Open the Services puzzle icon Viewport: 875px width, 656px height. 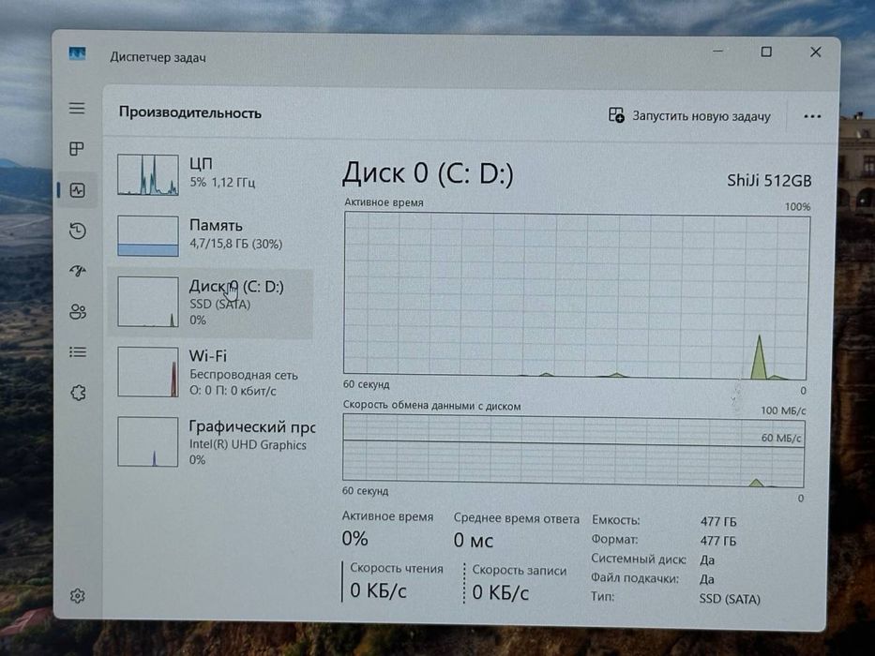coord(78,393)
